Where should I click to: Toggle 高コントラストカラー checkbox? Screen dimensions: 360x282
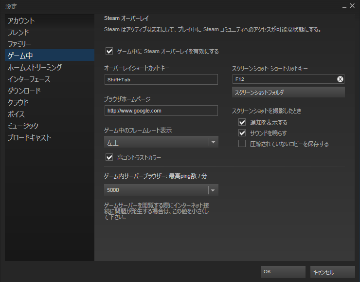(x=109, y=157)
